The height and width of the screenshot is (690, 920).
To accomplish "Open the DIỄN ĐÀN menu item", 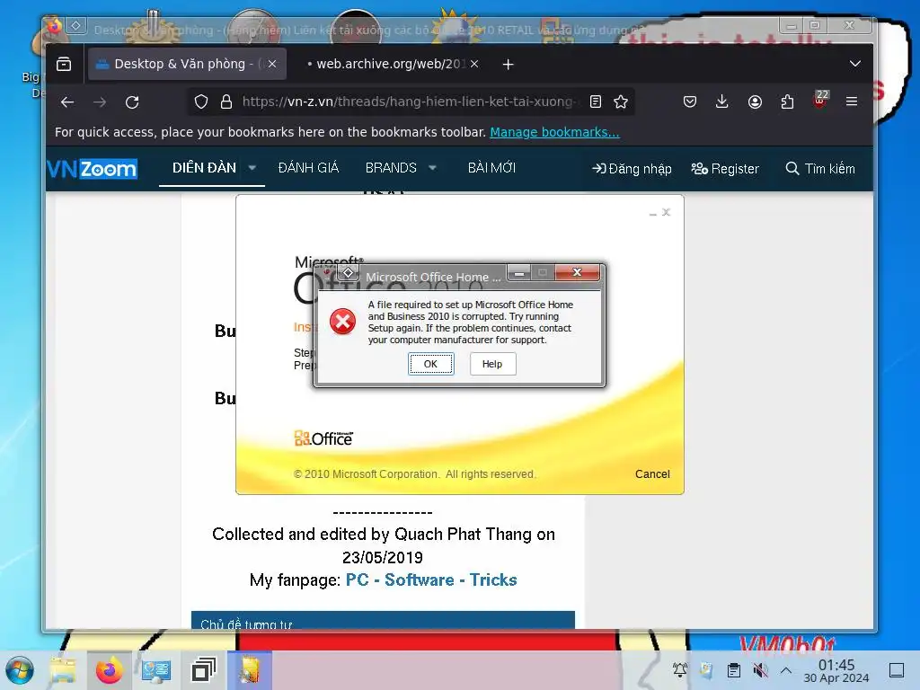I will (x=204, y=168).
